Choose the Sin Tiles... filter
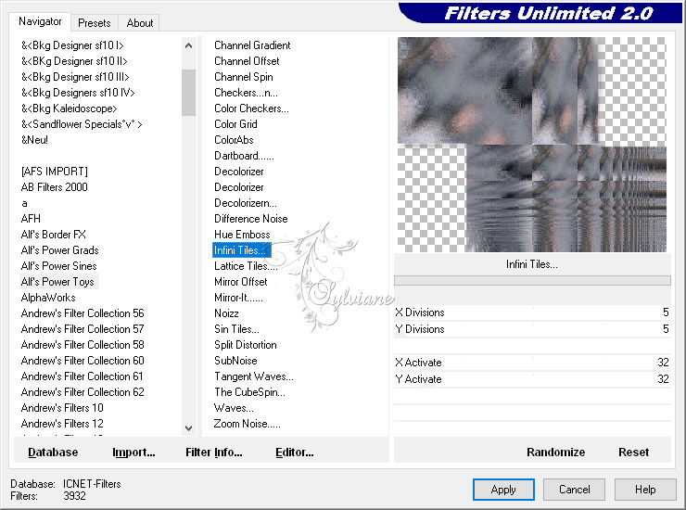The width and height of the screenshot is (686, 510). pos(236,329)
